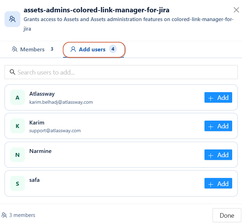242x224 pixels.
Task: Click the Karim avatar letter K
Action: [18, 126]
